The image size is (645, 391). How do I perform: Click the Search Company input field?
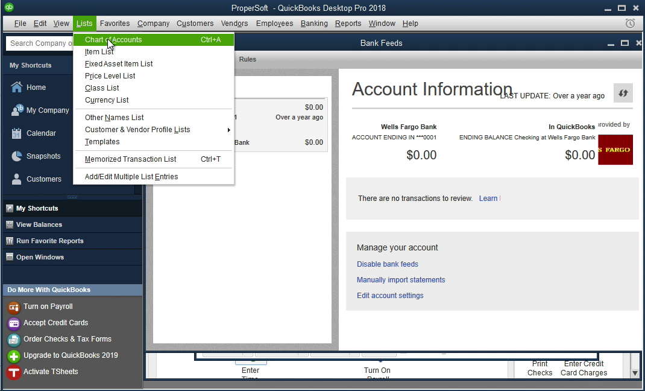click(x=40, y=43)
